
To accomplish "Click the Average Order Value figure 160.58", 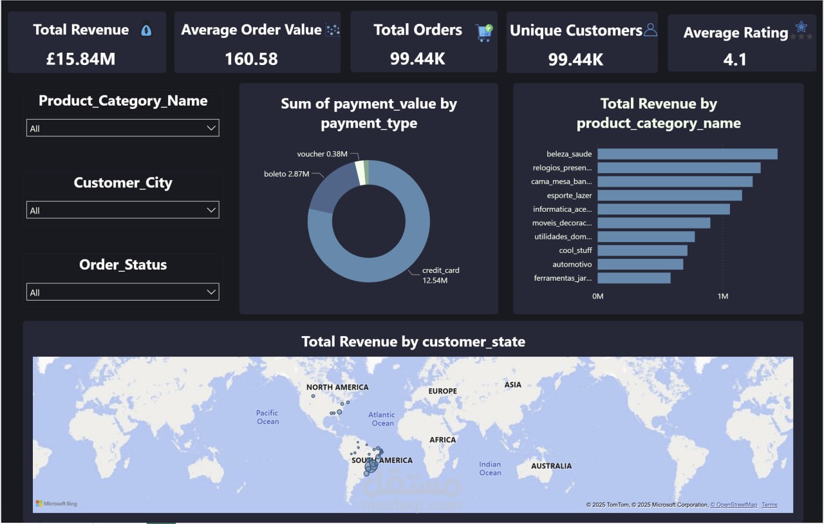I will 251,59.
